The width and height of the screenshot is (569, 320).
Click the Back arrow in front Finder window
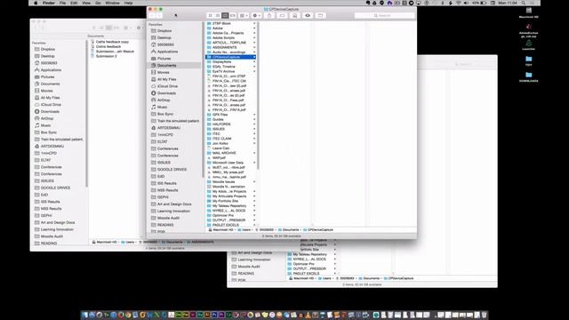[x=152, y=16]
